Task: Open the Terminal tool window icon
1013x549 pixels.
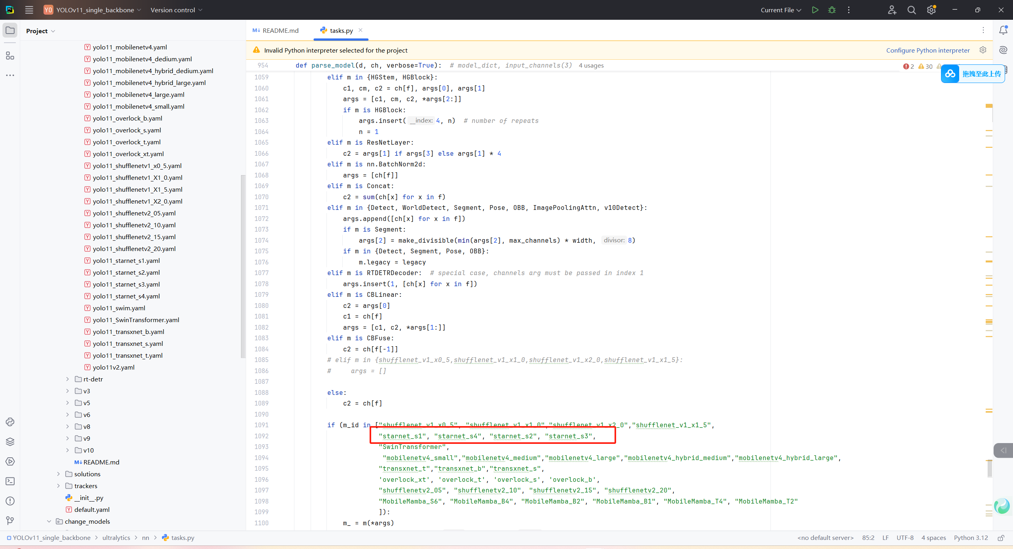Action: pos(10,481)
